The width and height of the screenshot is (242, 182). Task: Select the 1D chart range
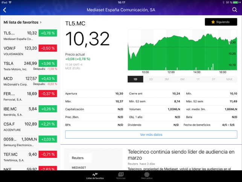[x=135, y=79]
